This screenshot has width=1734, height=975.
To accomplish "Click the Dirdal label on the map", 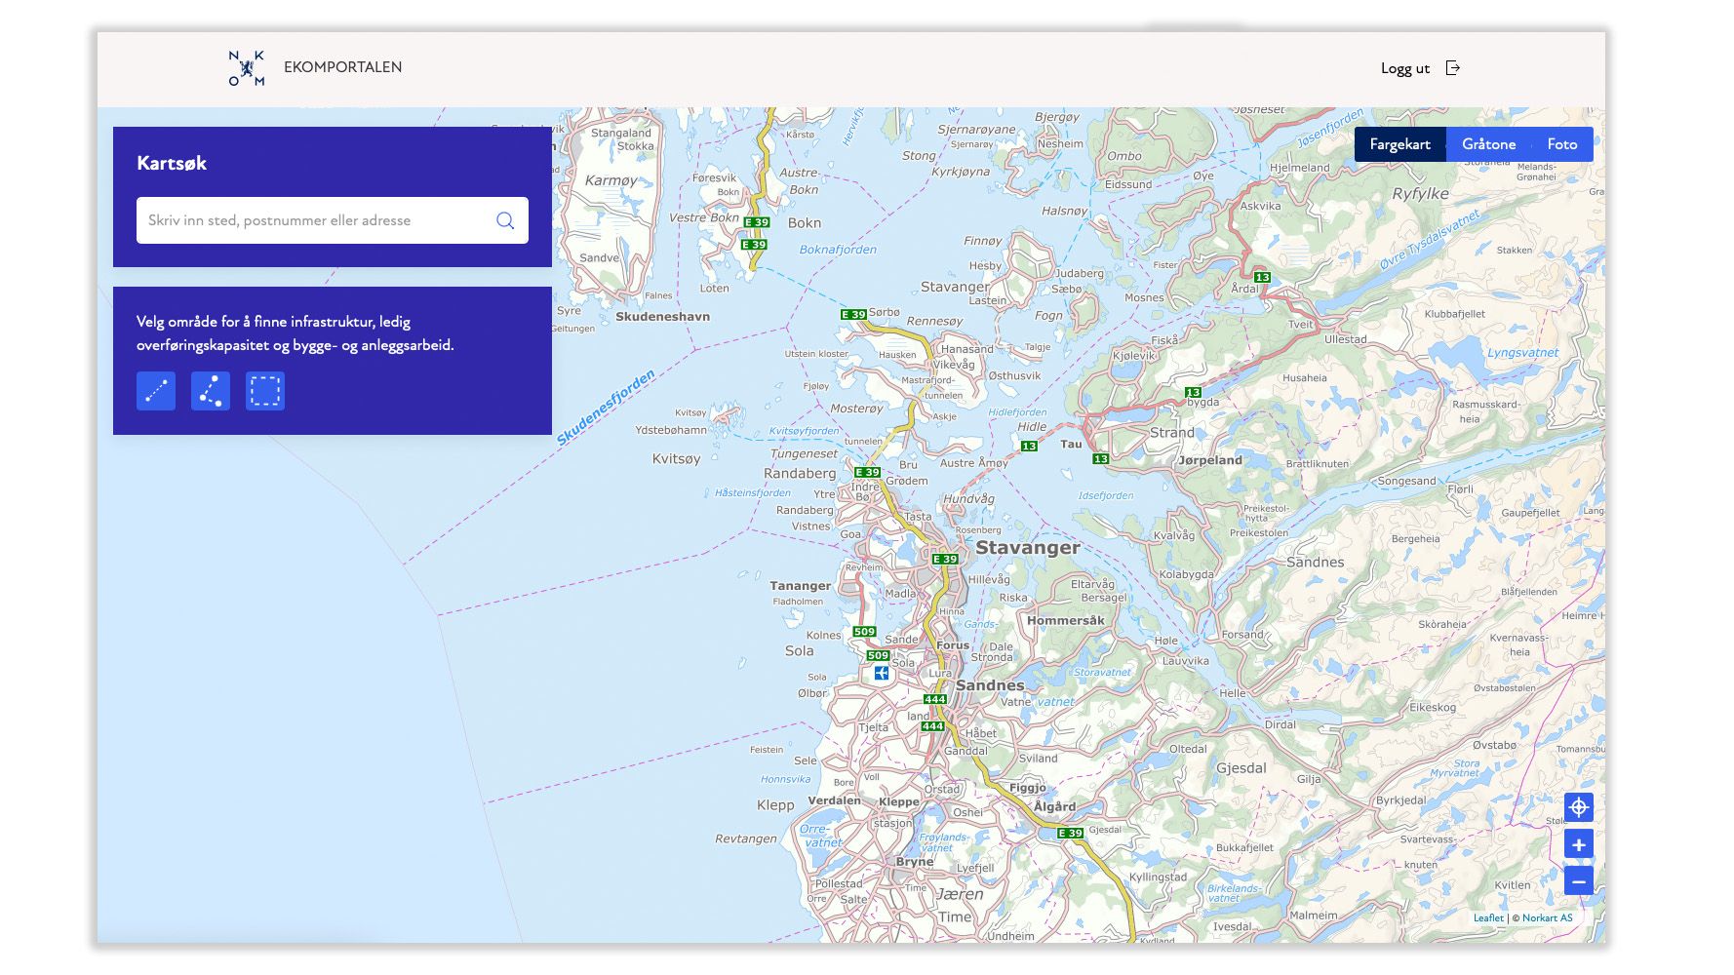I will 1281,724.
